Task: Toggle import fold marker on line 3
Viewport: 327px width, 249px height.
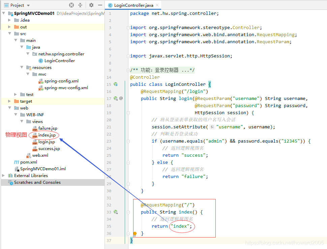Action: pyautogui.click(x=128, y=28)
